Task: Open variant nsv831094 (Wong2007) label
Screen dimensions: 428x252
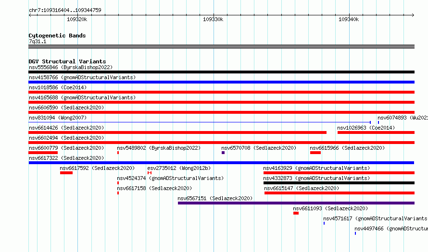Action: 58,118
